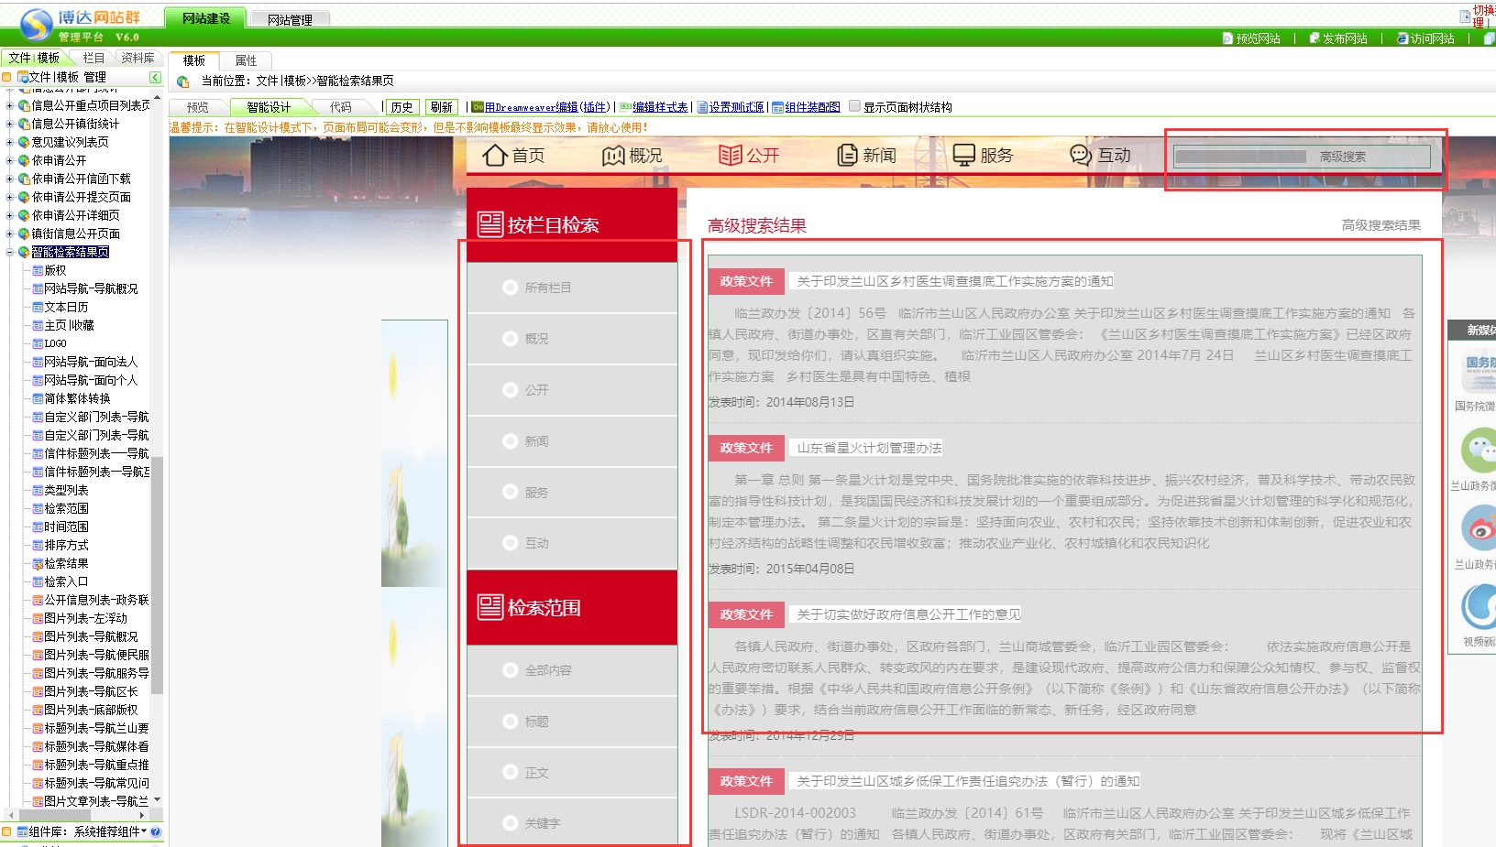Screen dimensions: 1496x847
Task: Click the green WeChat 兰山政务 icon
Action: [1479, 451]
